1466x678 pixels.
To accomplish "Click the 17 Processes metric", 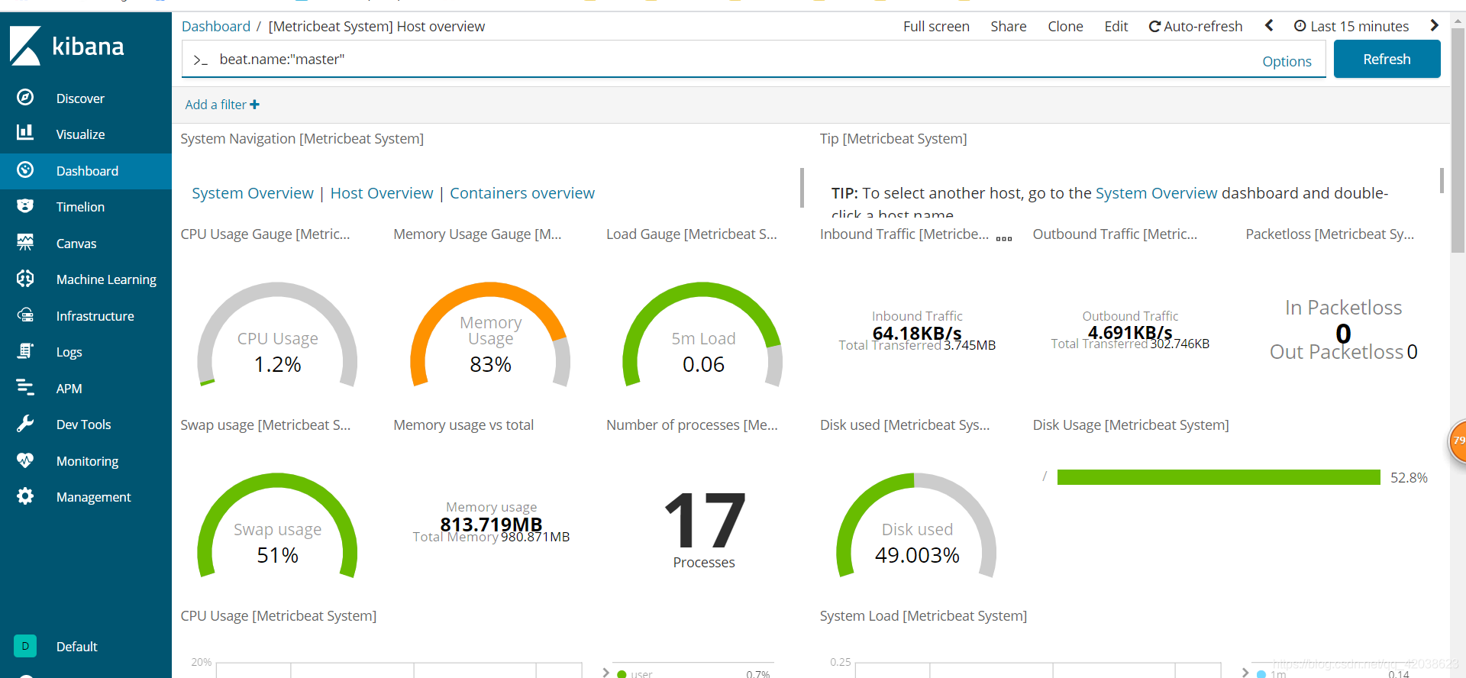I will (x=704, y=530).
